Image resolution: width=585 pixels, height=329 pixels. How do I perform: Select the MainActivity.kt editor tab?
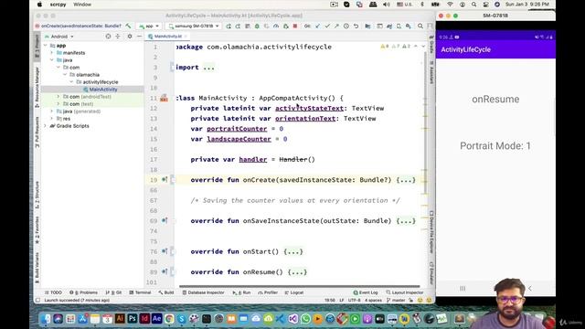click(x=167, y=37)
